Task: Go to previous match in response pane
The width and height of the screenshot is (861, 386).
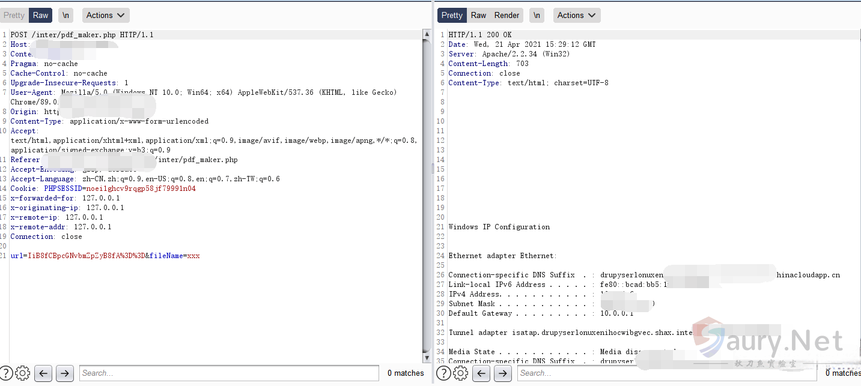Action: tap(481, 373)
